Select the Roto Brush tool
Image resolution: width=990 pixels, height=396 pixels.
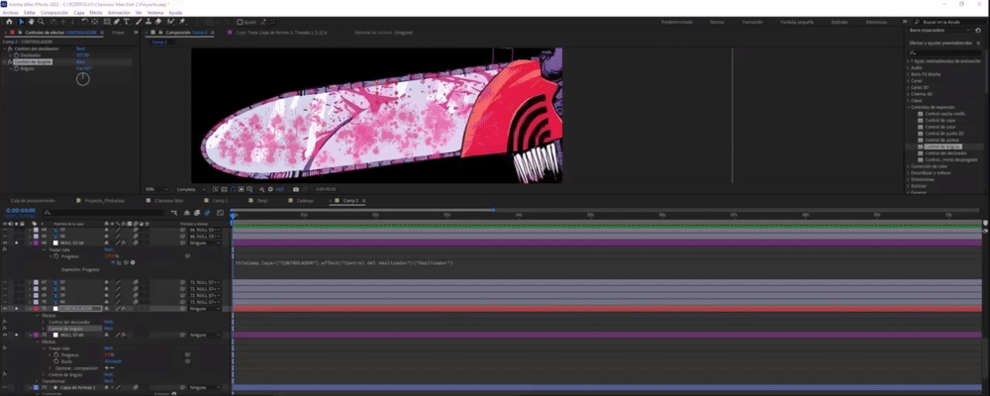pos(170,22)
